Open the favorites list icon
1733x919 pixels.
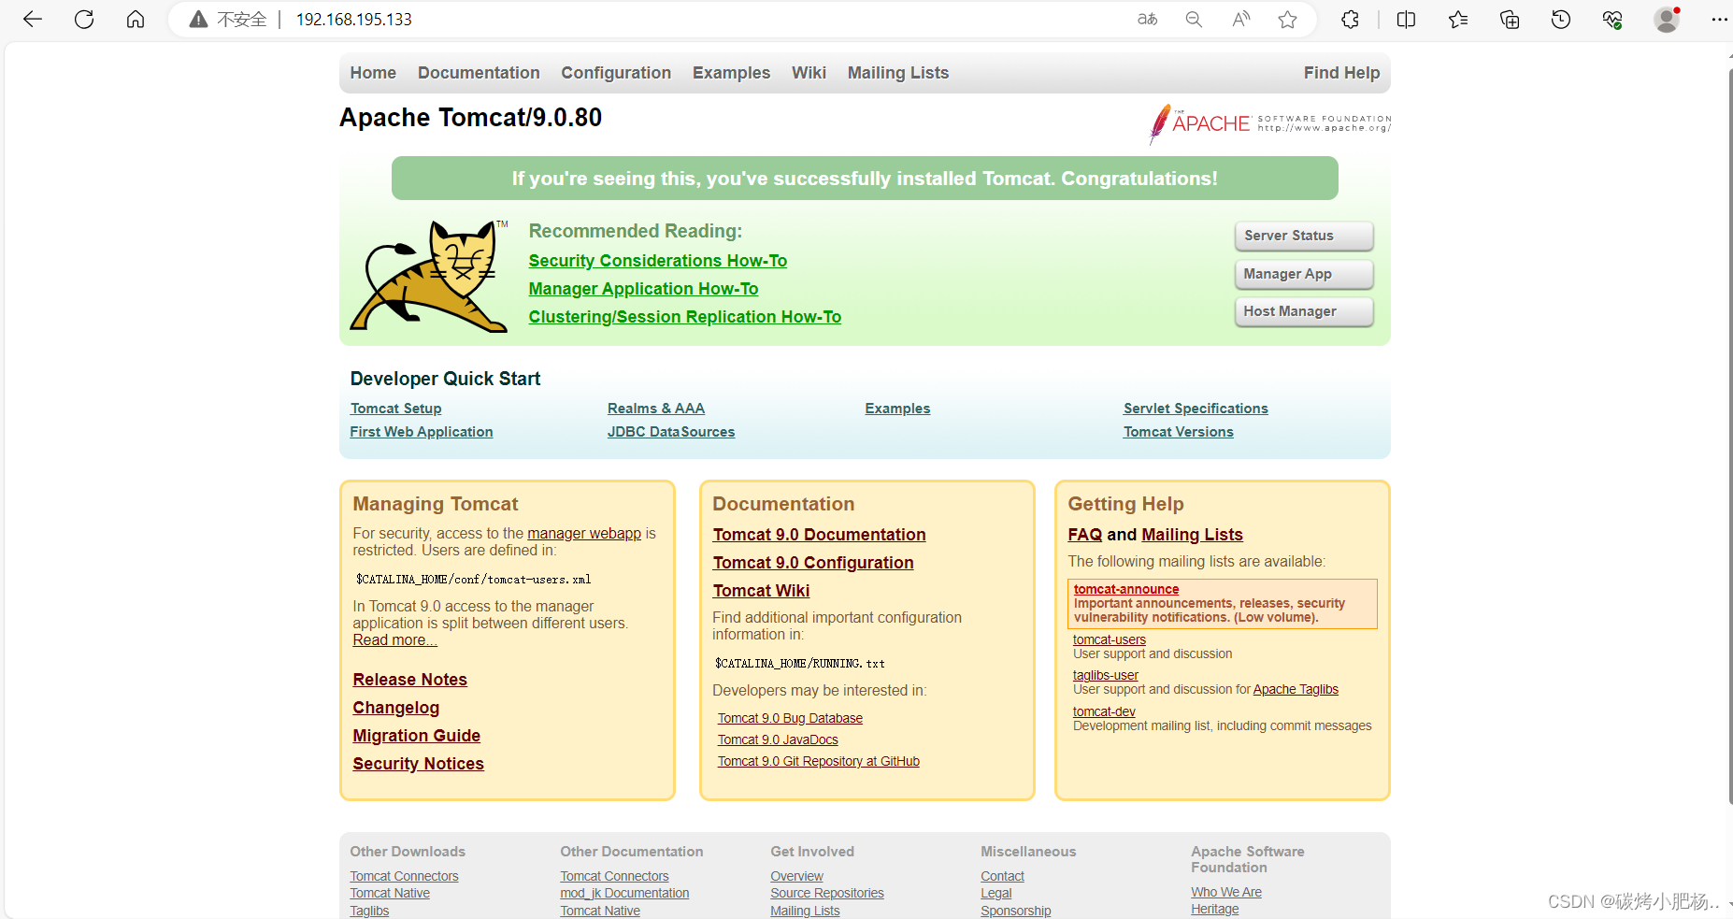[1458, 20]
